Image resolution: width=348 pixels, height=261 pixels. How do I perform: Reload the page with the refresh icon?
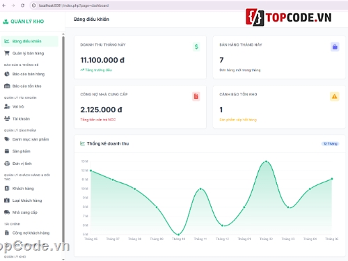22,6
